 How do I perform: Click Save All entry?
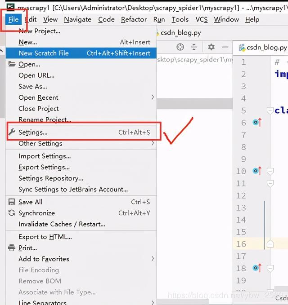click(81, 202)
